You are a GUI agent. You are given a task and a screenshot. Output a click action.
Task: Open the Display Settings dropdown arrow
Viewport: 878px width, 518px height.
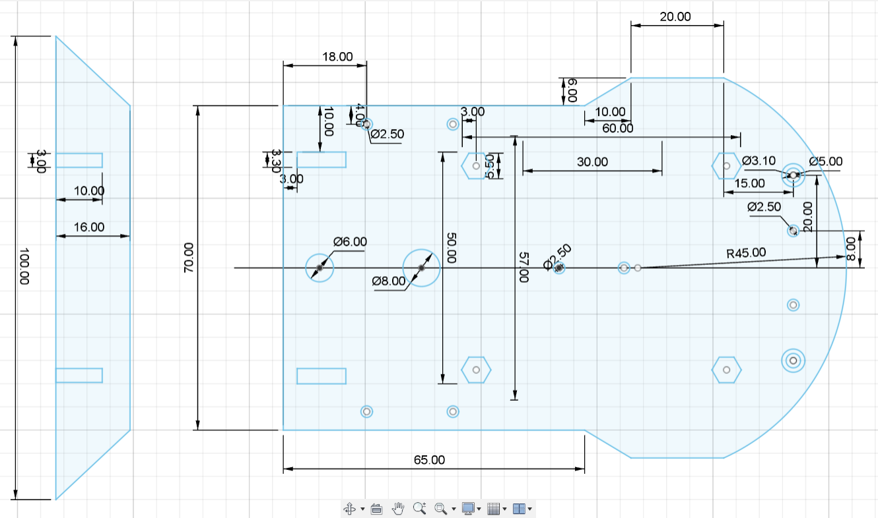click(479, 509)
